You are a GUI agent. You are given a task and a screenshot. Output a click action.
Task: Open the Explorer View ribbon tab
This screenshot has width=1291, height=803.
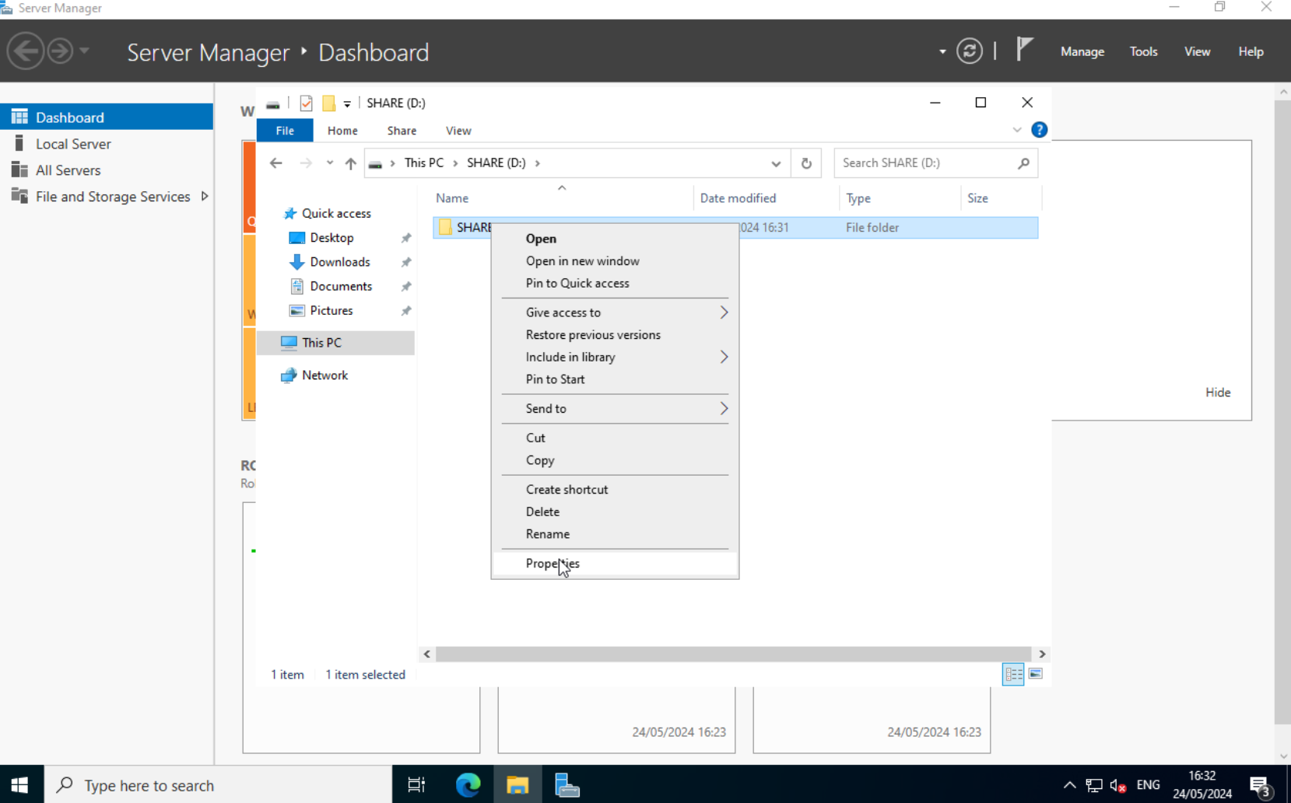(x=458, y=131)
